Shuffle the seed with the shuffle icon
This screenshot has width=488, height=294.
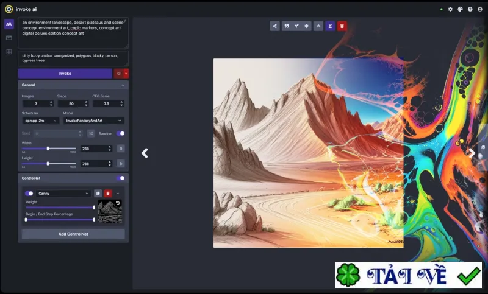pos(91,133)
